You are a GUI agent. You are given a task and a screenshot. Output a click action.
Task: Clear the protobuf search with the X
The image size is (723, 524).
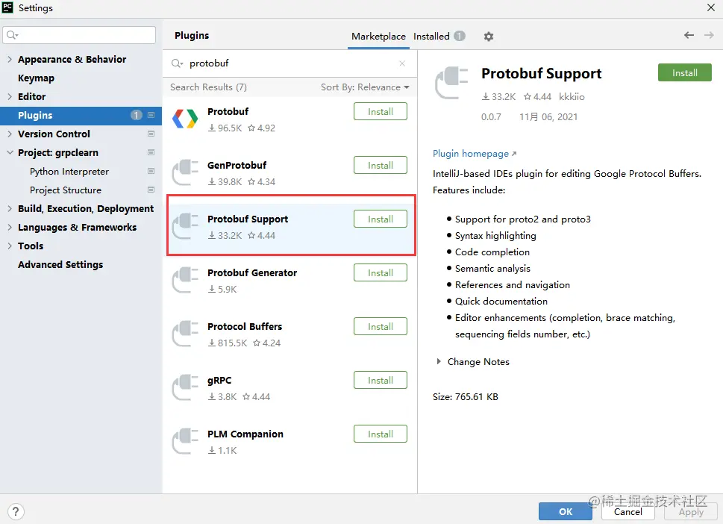(402, 63)
